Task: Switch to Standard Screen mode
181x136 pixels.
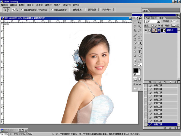Action: coord(134,84)
